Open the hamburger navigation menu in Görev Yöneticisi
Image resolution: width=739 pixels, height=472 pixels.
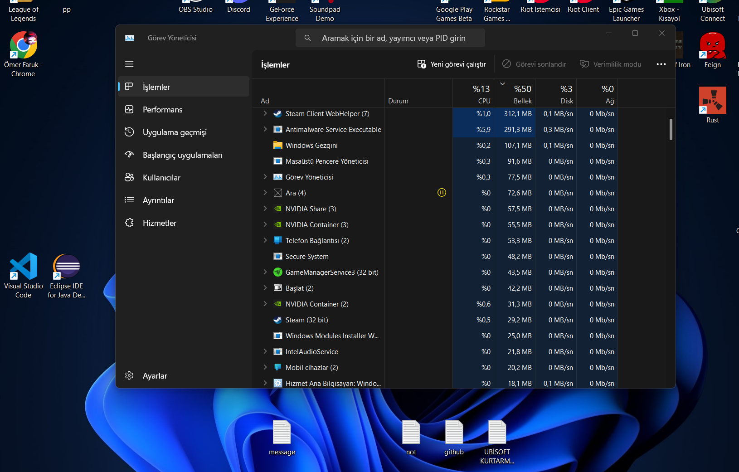(x=129, y=64)
